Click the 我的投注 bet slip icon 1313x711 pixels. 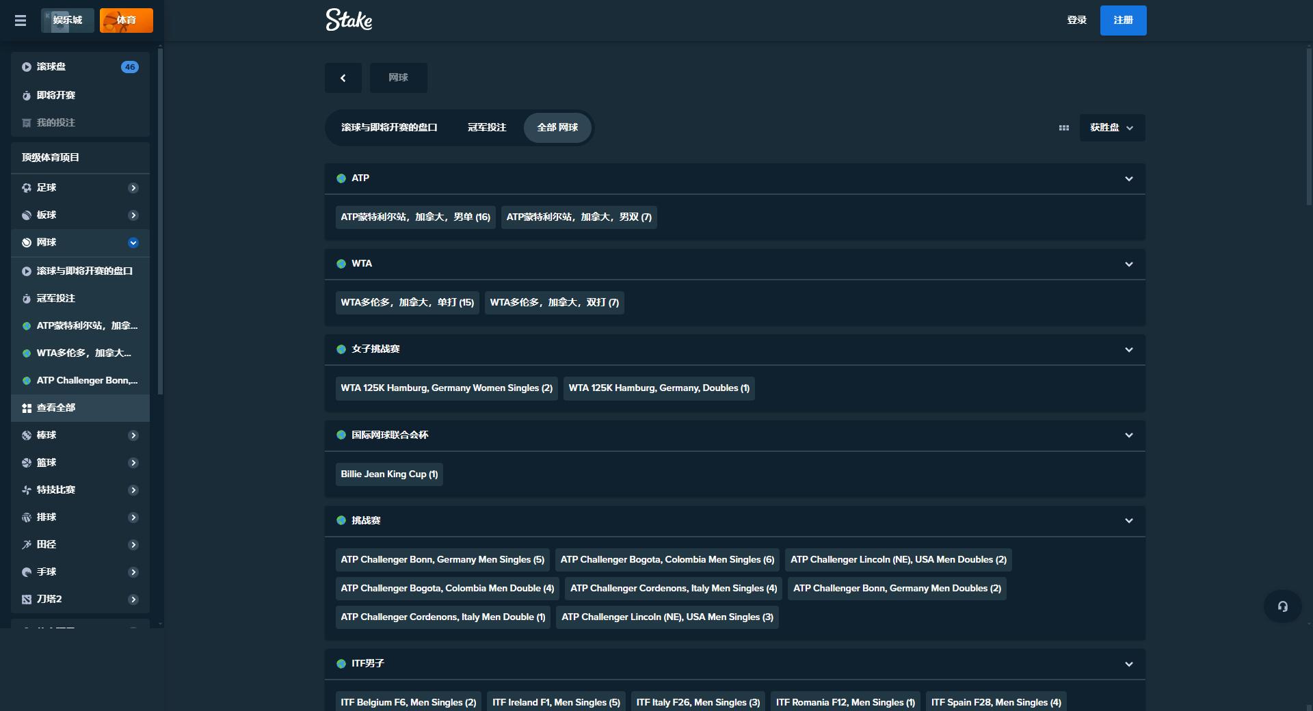[27, 123]
